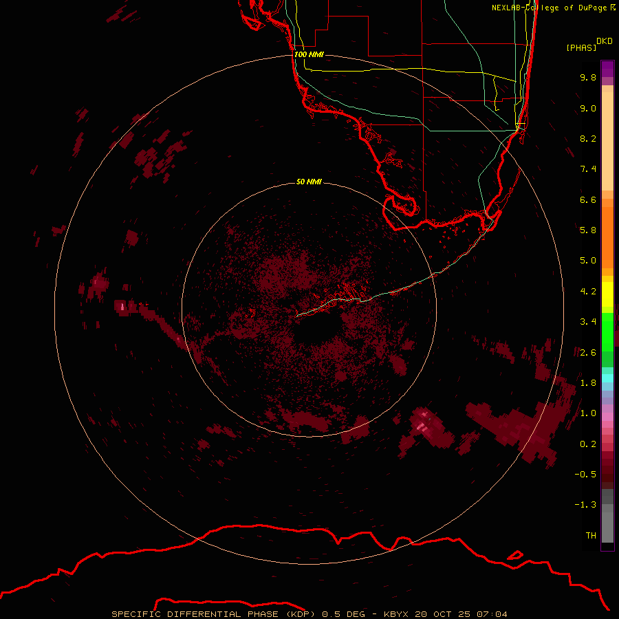The width and height of the screenshot is (619, 619).
Task: Click the TH threshold label on the scale
Action: (591, 536)
